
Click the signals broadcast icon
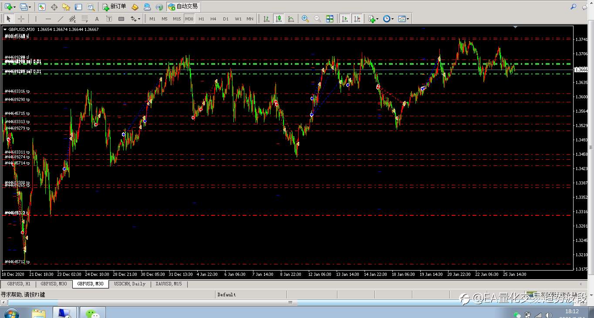click(x=159, y=7)
